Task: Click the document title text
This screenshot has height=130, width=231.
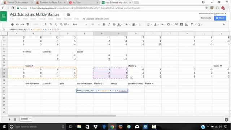Action: [35, 14]
